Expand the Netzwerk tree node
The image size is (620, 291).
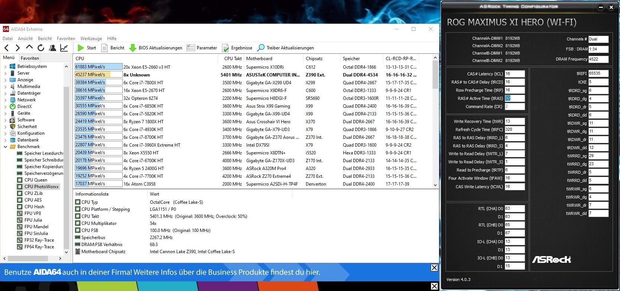5,100
